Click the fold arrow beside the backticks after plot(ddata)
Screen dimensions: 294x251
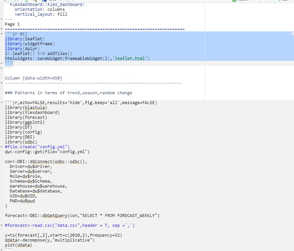[x=2, y=250]
